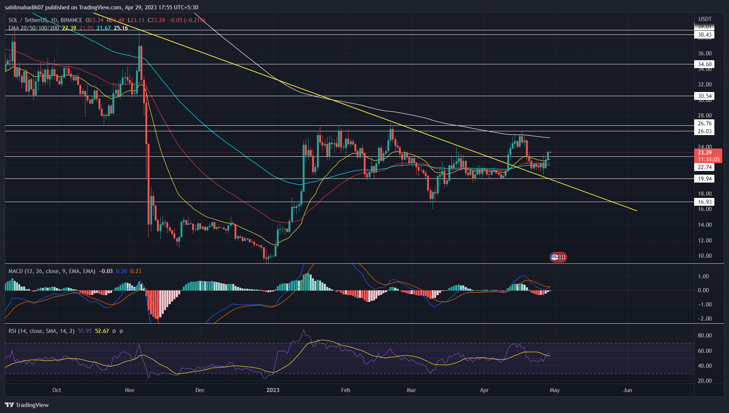
Task: Select the 38.43 horizontal line price tag
Action: point(704,35)
